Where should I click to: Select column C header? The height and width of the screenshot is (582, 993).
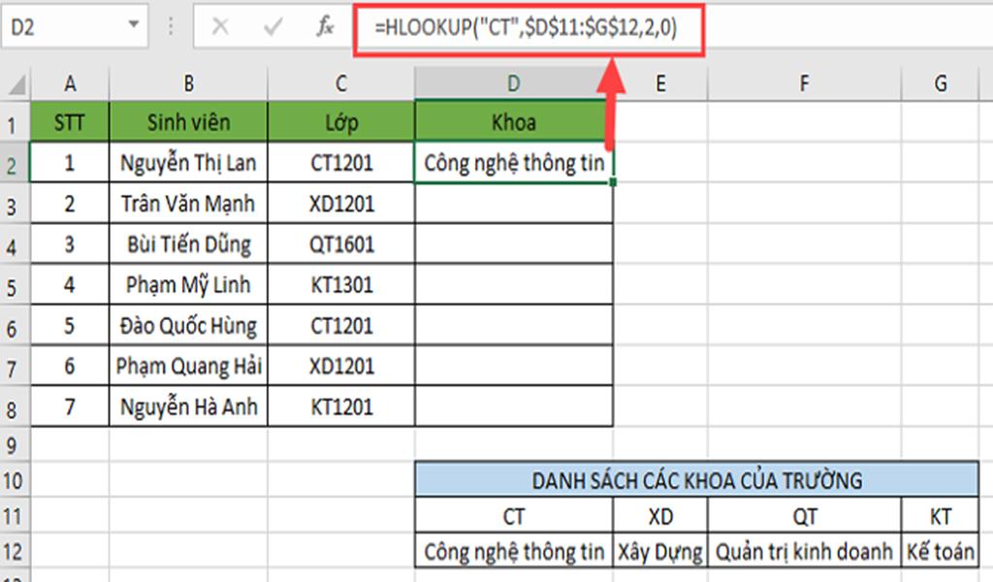[341, 83]
